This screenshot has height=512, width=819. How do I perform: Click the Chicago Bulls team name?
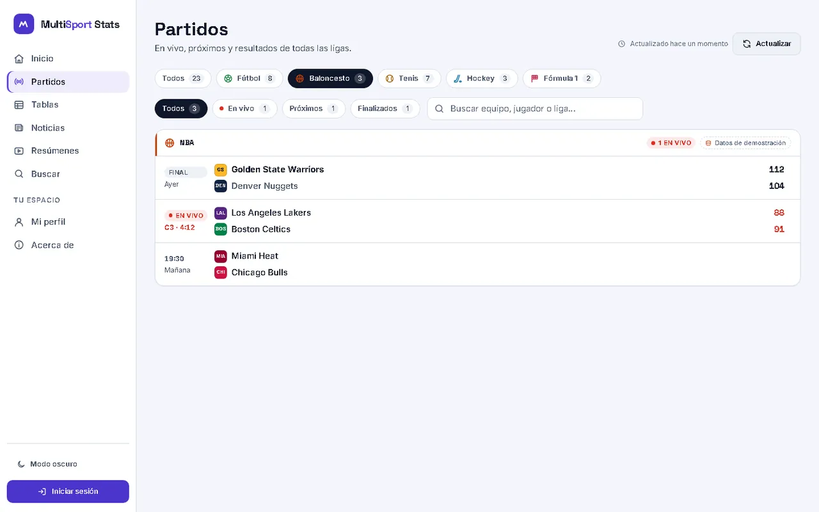(260, 272)
